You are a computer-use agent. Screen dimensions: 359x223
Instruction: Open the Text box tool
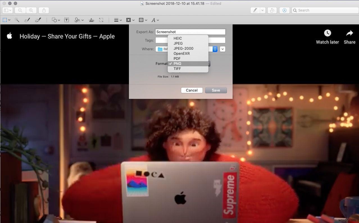click(x=67, y=20)
